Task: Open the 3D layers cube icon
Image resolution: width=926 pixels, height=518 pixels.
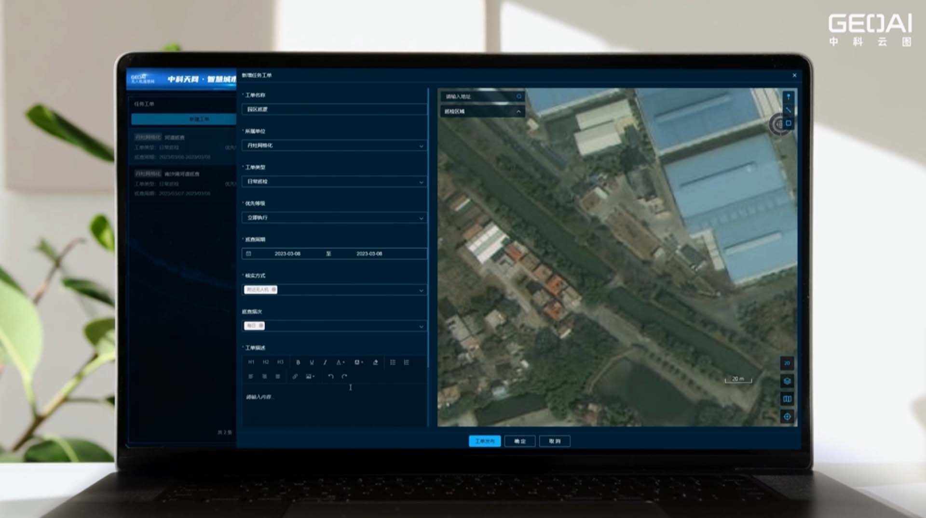Action: click(x=787, y=381)
